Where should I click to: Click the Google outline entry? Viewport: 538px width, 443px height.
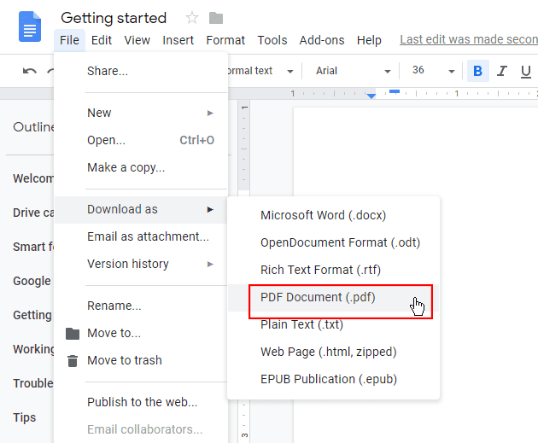(x=32, y=281)
